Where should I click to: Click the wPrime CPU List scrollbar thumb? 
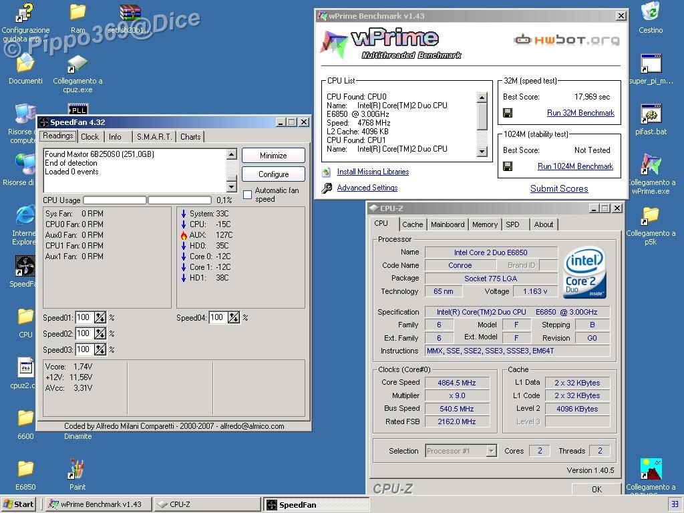(x=482, y=117)
